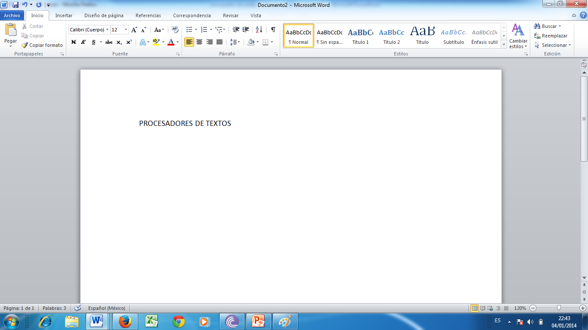Open the Diseño de página tab
Screen dimensions: 588x330
tap(104, 15)
